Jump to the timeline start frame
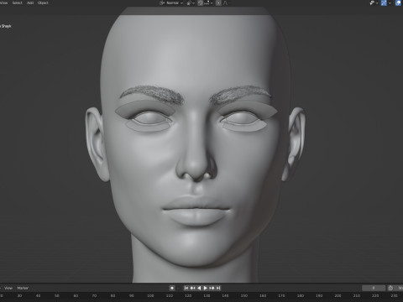The image size is (403, 302). click(x=186, y=288)
